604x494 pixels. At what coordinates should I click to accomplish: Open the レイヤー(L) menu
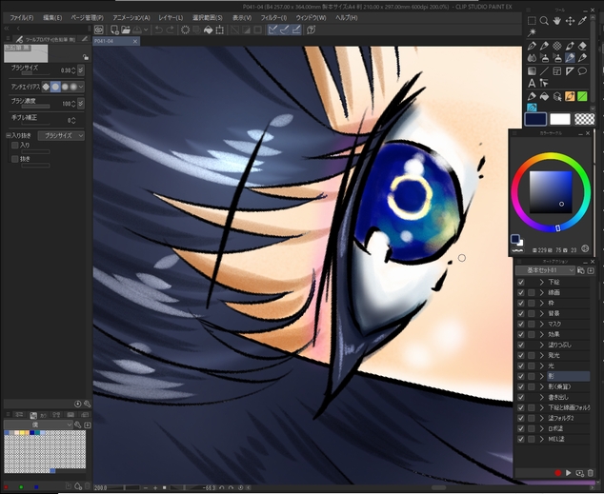point(171,18)
